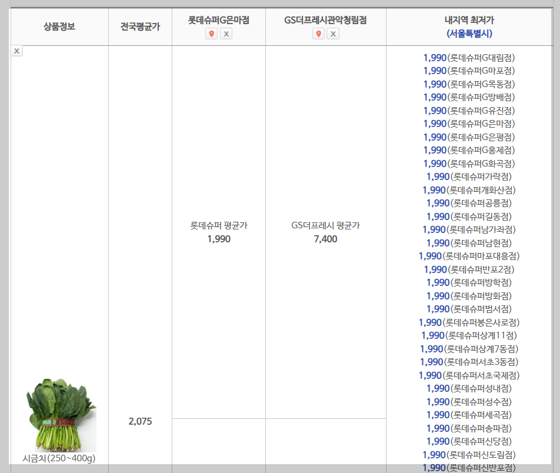Select 롯데슈퍼범서점 lowest price entry
This screenshot has width=560, height=473.
click(x=469, y=309)
